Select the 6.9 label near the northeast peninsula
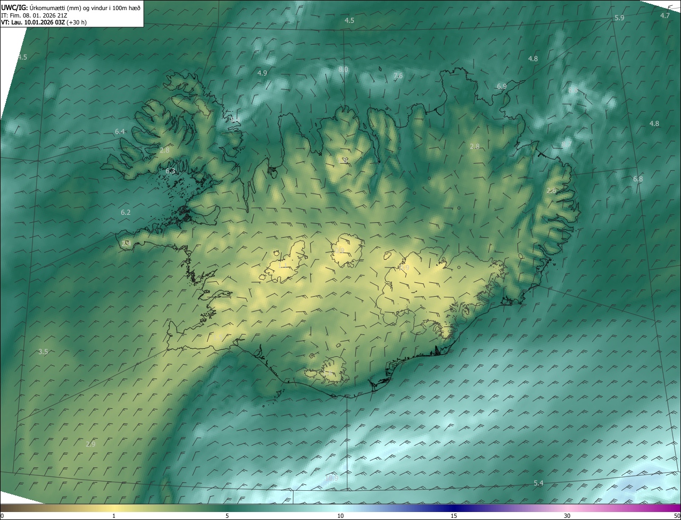This screenshot has height=520, width=681. click(502, 86)
